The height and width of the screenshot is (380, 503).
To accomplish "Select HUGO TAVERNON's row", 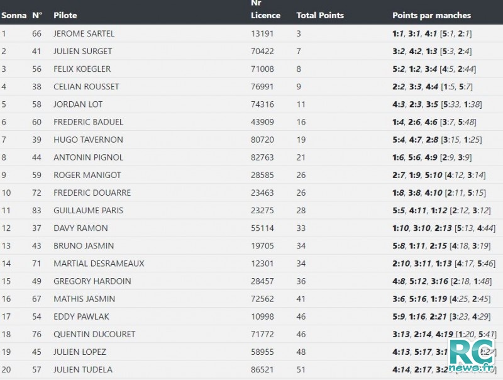I will coord(251,140).
